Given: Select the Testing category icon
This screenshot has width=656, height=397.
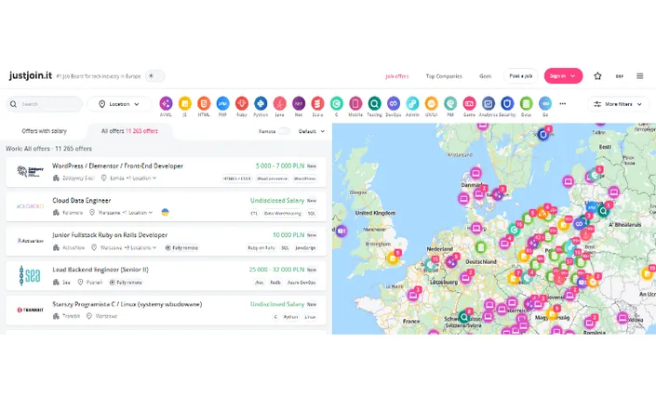Looking at the screenshot, I should click(374, 103).
